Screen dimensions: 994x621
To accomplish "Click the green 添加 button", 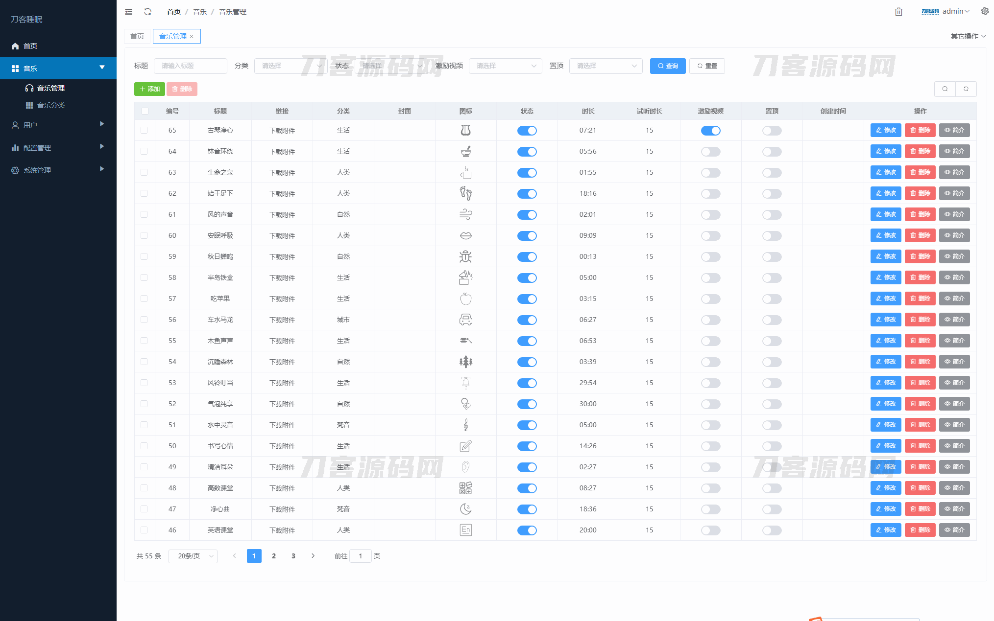I will coord(149,89).
